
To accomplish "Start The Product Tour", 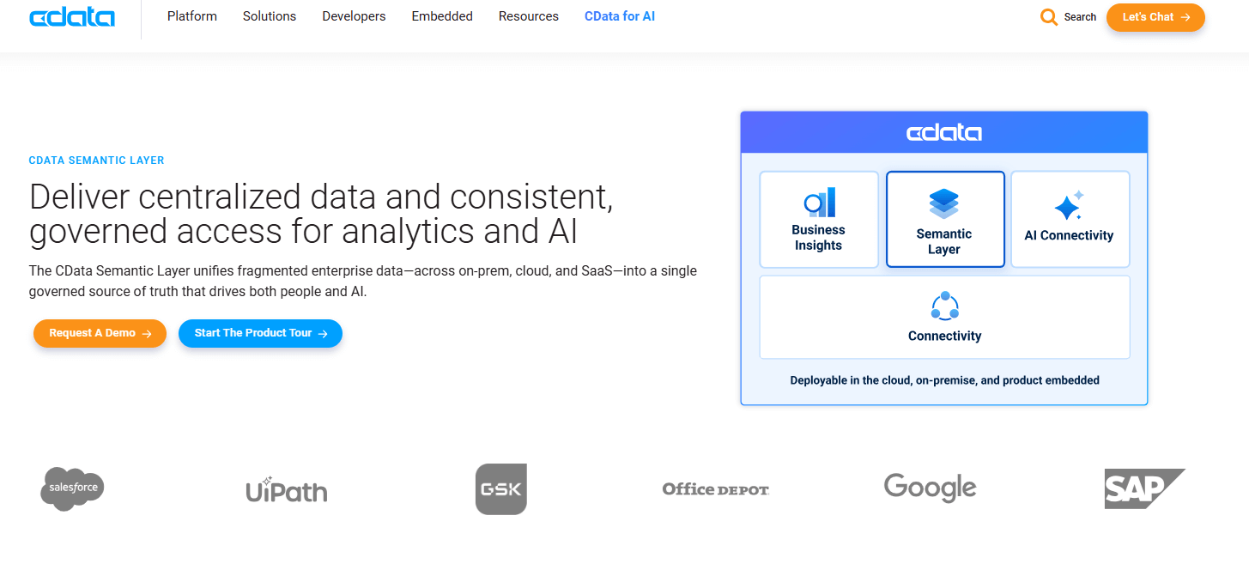I will [260, 333].
